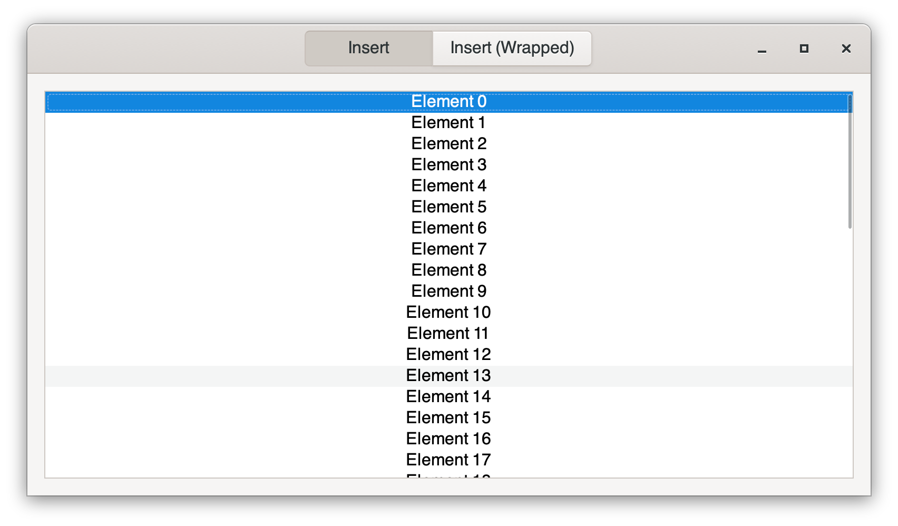The width and height of the screenshot is (898, 526).
Task: Click the vertical scrollbar thumb
Action: pos(850,161)
